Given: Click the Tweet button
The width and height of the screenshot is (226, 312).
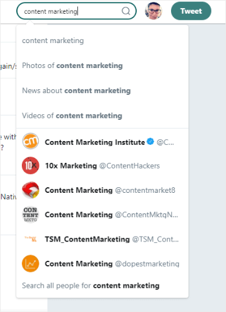Looking at the screenshot, I should [191, 11].
